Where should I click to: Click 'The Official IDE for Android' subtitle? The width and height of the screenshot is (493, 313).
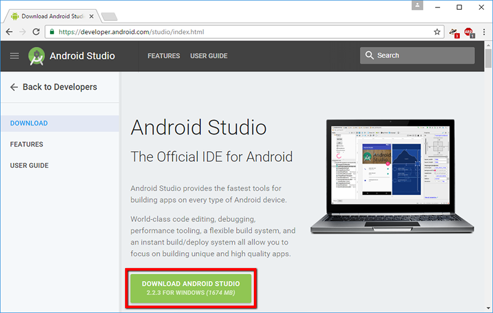click(211, 157)
